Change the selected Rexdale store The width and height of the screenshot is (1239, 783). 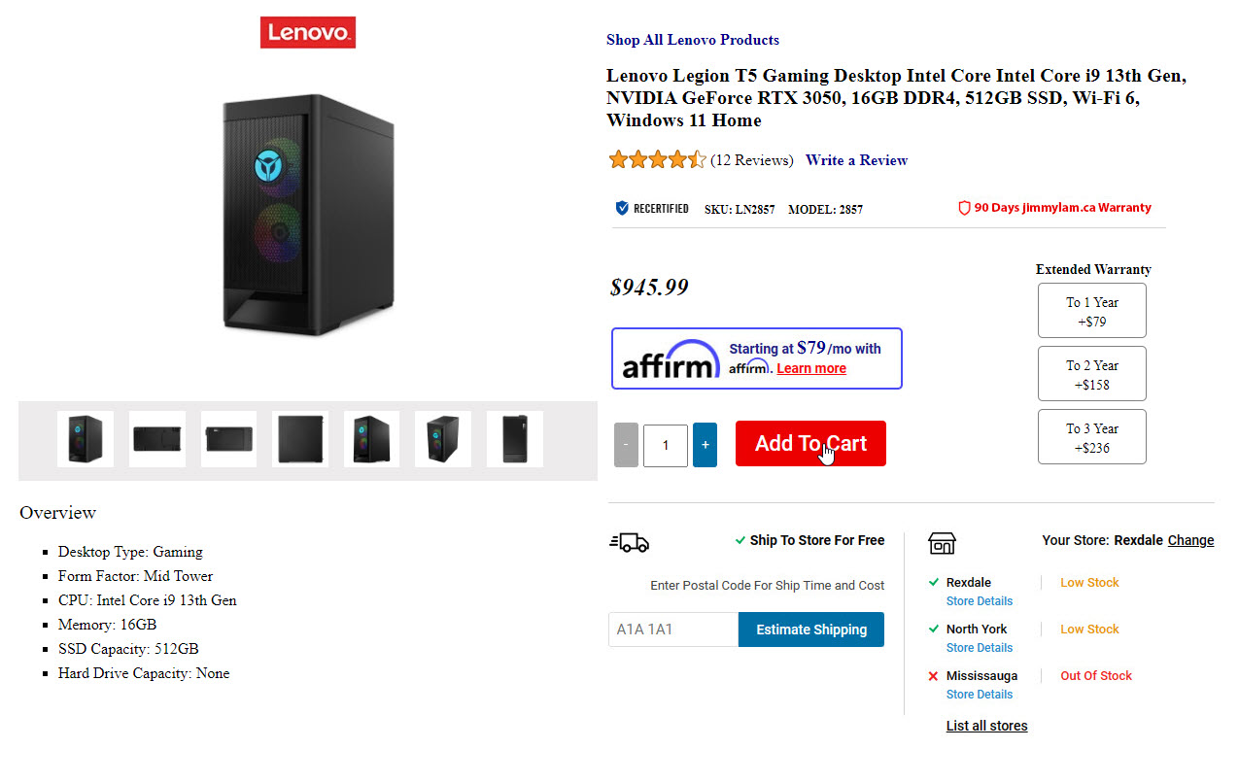[1190, 540]
